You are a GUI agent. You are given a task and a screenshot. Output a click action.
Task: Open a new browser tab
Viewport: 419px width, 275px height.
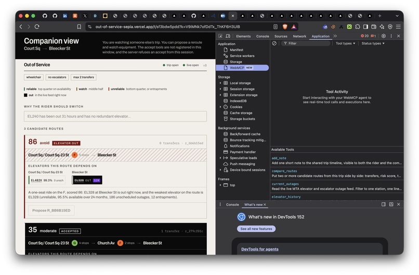(379, 16)
